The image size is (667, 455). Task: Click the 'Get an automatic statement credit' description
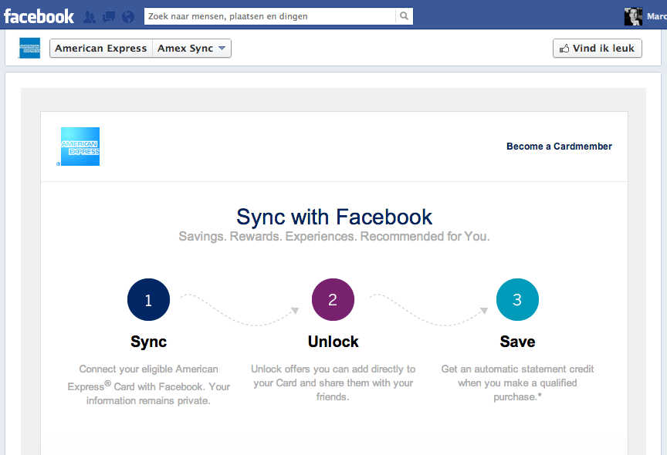point(517,383)
